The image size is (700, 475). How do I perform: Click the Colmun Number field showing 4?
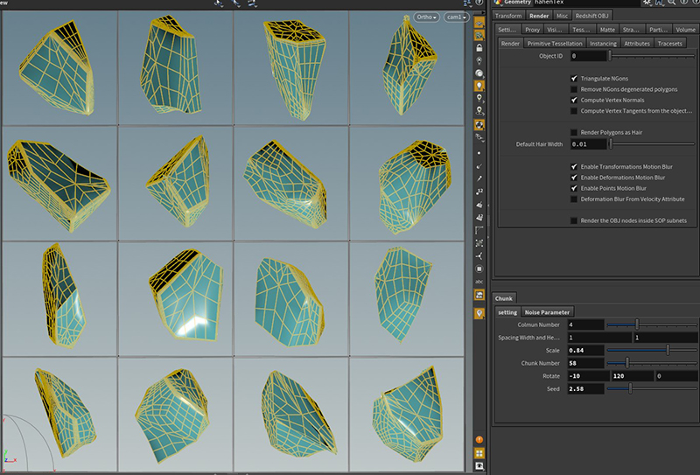tap(585, 325)
